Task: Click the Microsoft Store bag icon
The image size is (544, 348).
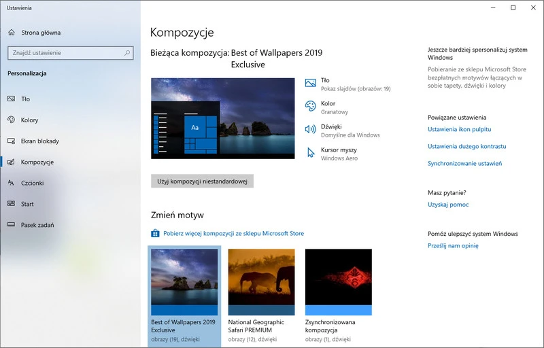Action: pyautogui.click(x=155, y=233)
